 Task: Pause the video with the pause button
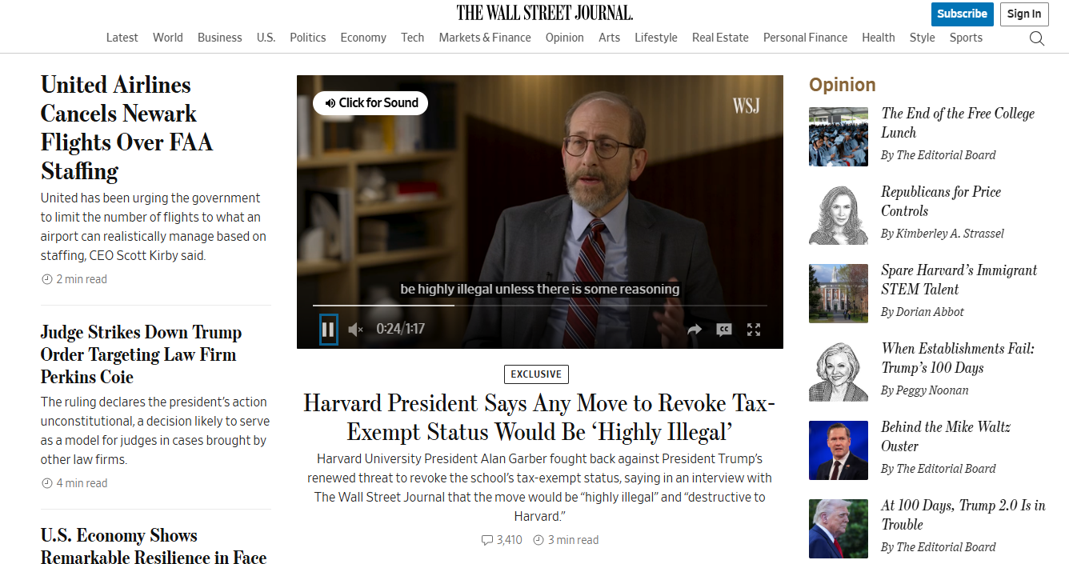tap(328, 329)
